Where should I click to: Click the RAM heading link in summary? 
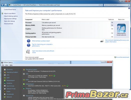click(x=27, y=80)
